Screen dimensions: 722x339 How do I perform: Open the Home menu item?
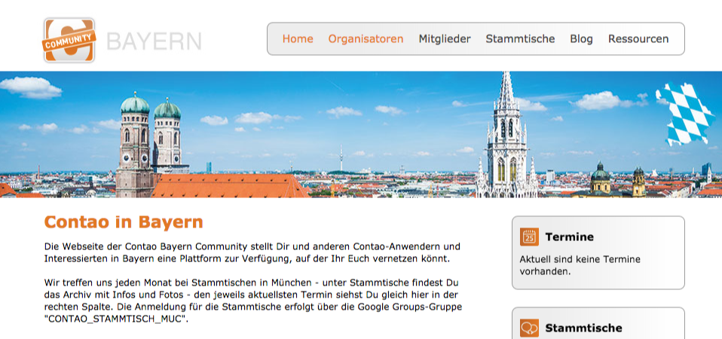pyautogui.click(x=298, y=39)
